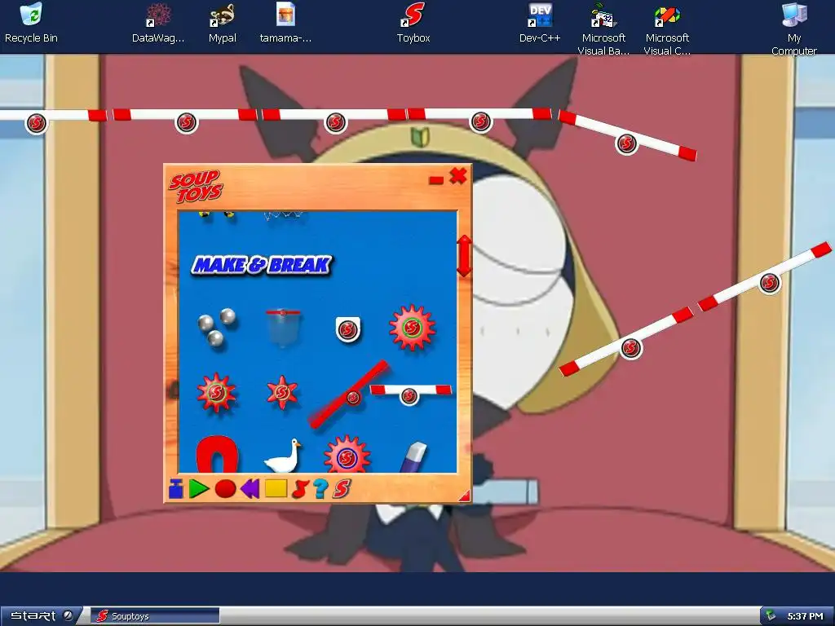The width and height of the screenshot is (835, 626).
Task: Select the gear with blue ring
Action: (347, 455)
